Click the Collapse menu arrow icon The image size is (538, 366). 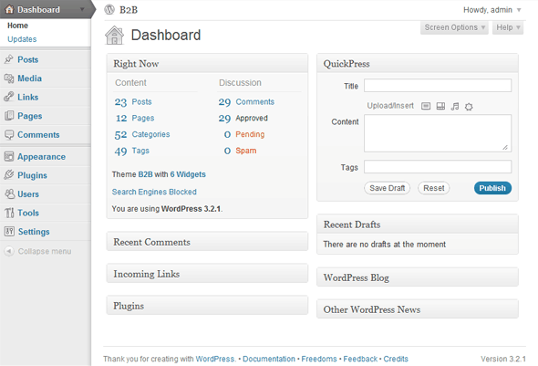click(x=9, y=251)
